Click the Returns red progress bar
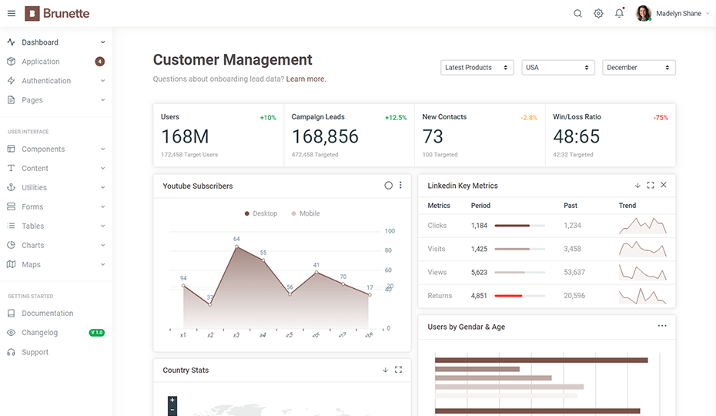This screenshot has width=716, height=416. 520,296
